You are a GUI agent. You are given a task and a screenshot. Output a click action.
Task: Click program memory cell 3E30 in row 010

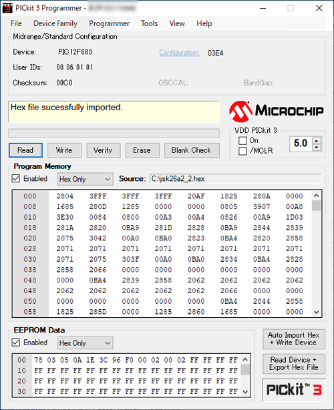pyautogui.click(x=65, y=217)
